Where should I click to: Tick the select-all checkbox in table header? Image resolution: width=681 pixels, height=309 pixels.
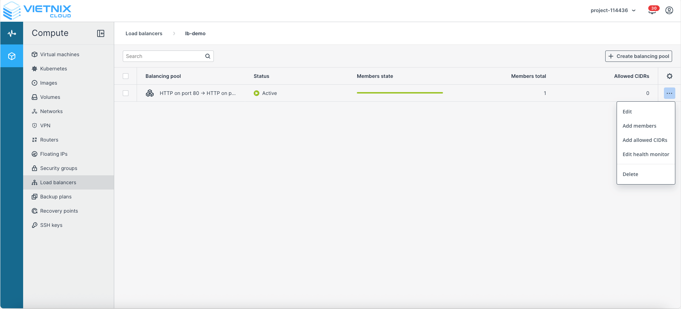click(x=126, y=76)
